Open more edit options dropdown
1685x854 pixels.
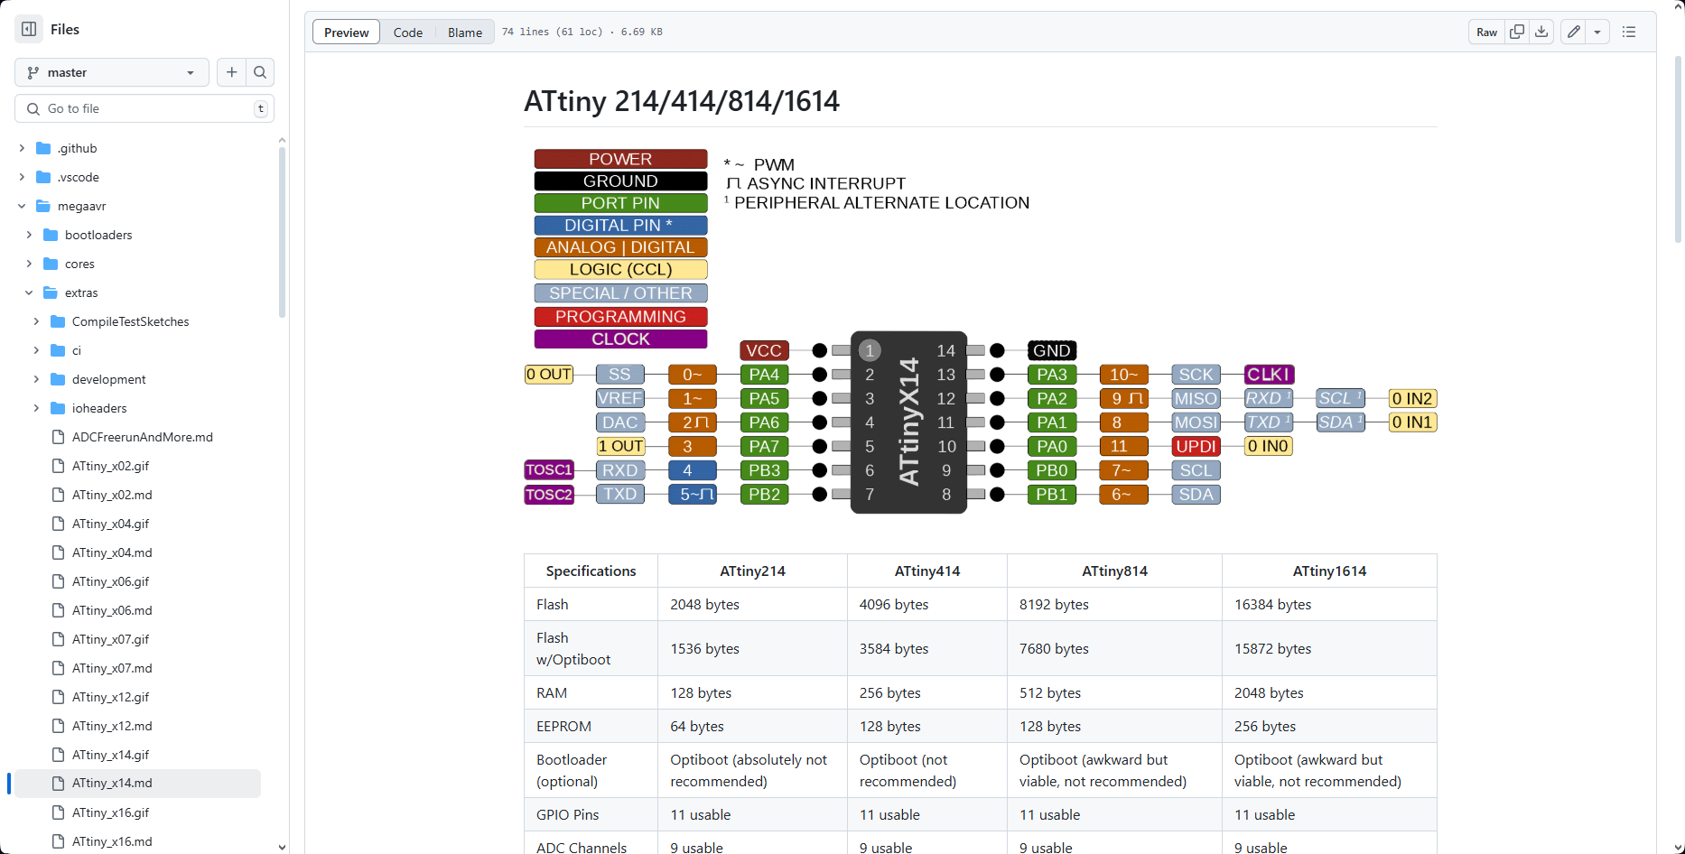pyautogui.click(x=1597, y=32)
